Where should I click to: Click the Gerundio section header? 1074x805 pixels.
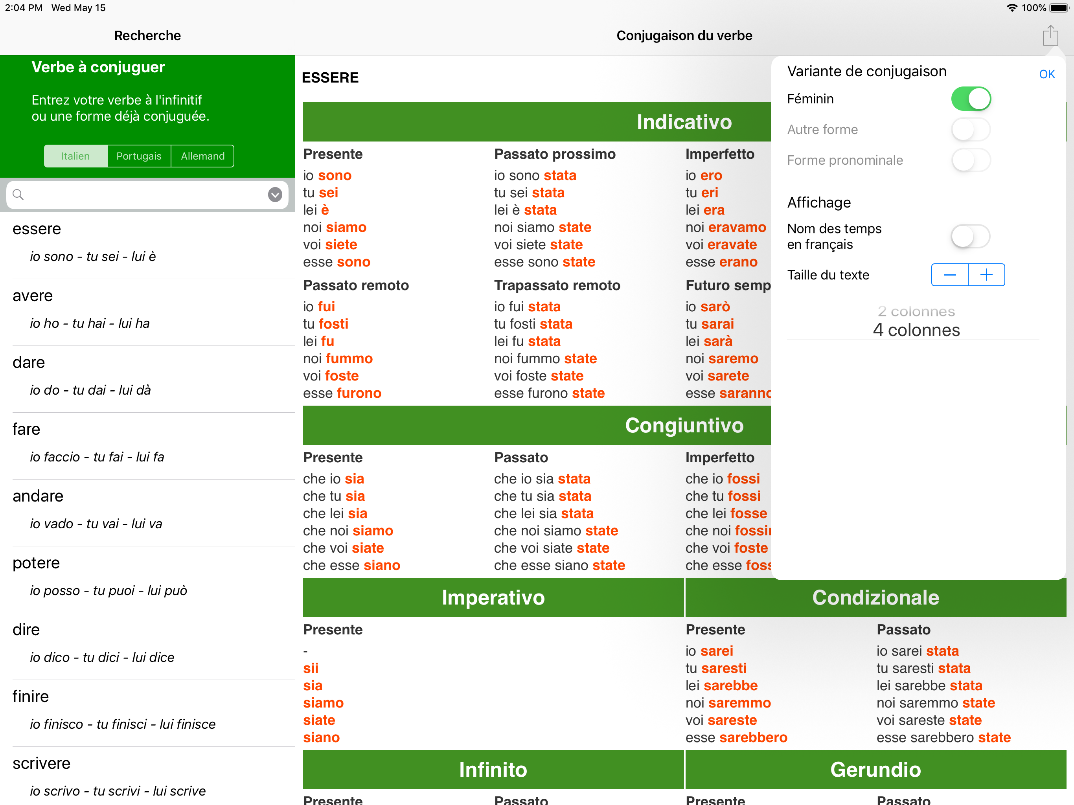875,770
